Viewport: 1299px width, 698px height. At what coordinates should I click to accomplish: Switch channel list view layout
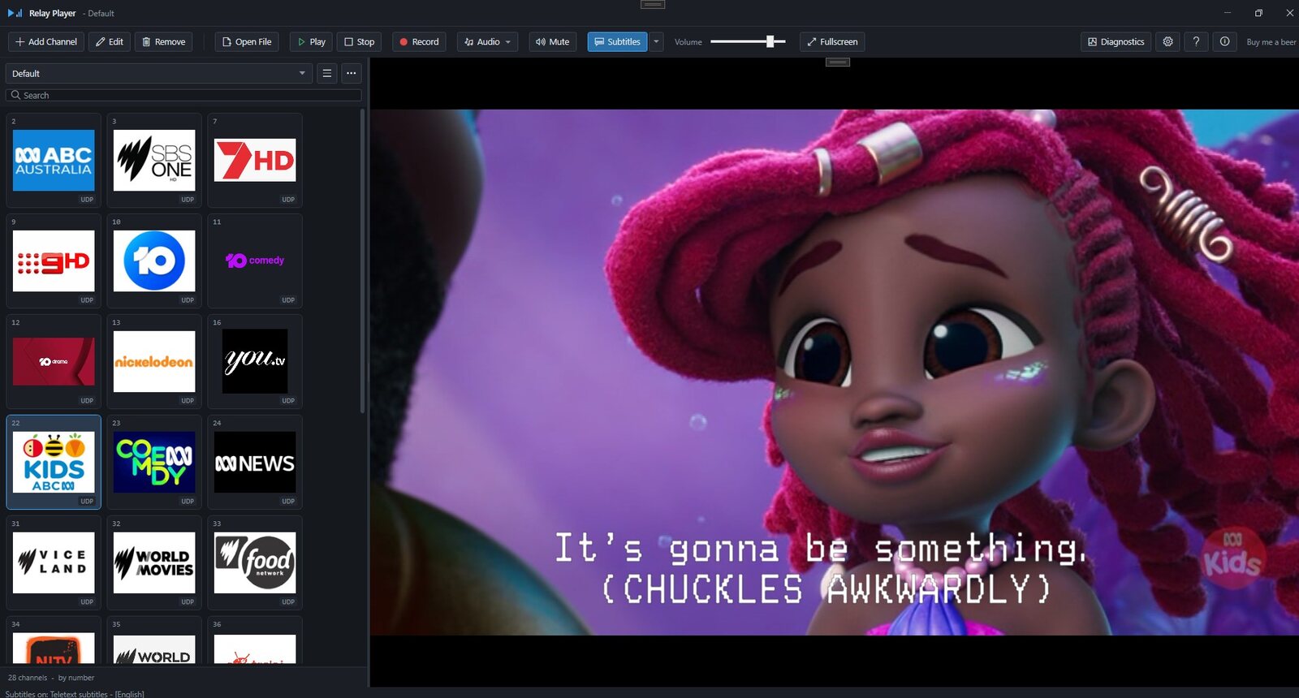326,73
